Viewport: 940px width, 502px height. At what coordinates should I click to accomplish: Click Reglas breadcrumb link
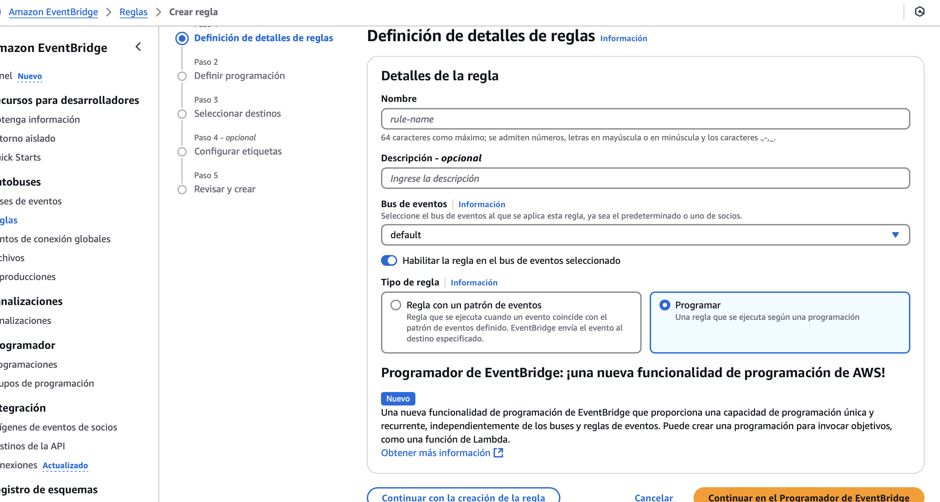point(133,12)
